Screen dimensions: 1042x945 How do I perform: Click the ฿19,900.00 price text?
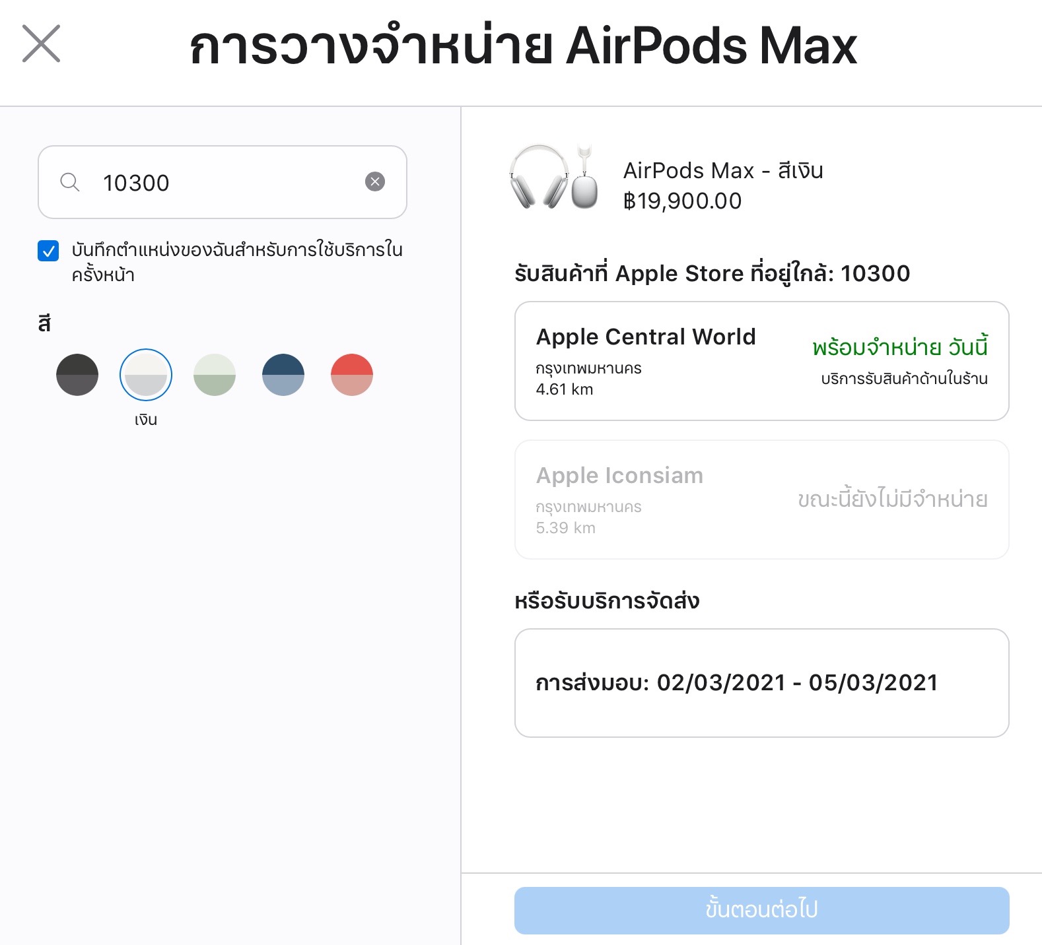pyautogui.click(x=682, y=201)
